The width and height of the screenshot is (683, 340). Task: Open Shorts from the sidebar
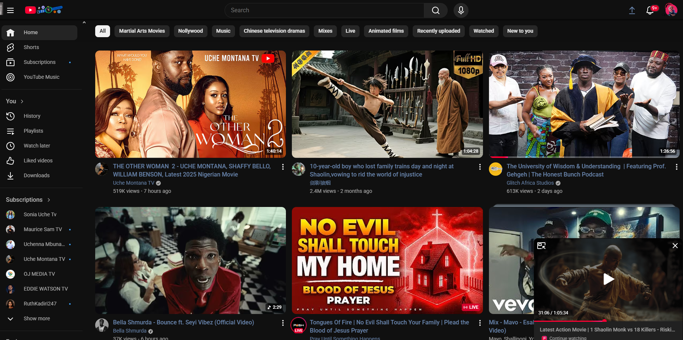[31, 47]
